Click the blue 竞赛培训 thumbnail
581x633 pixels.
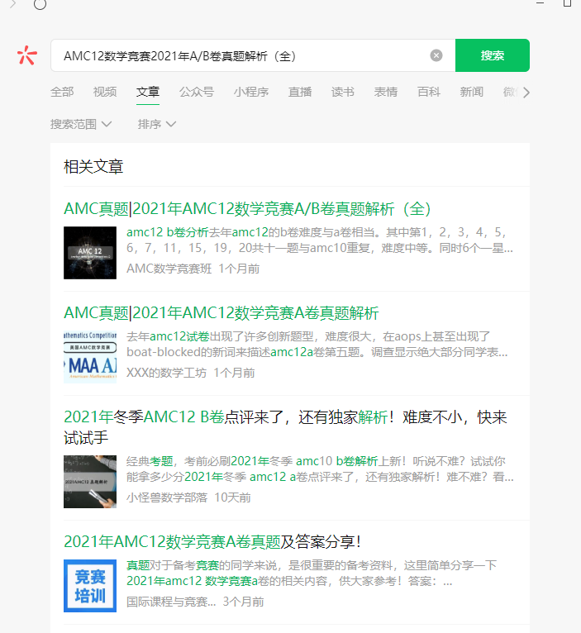90,586
